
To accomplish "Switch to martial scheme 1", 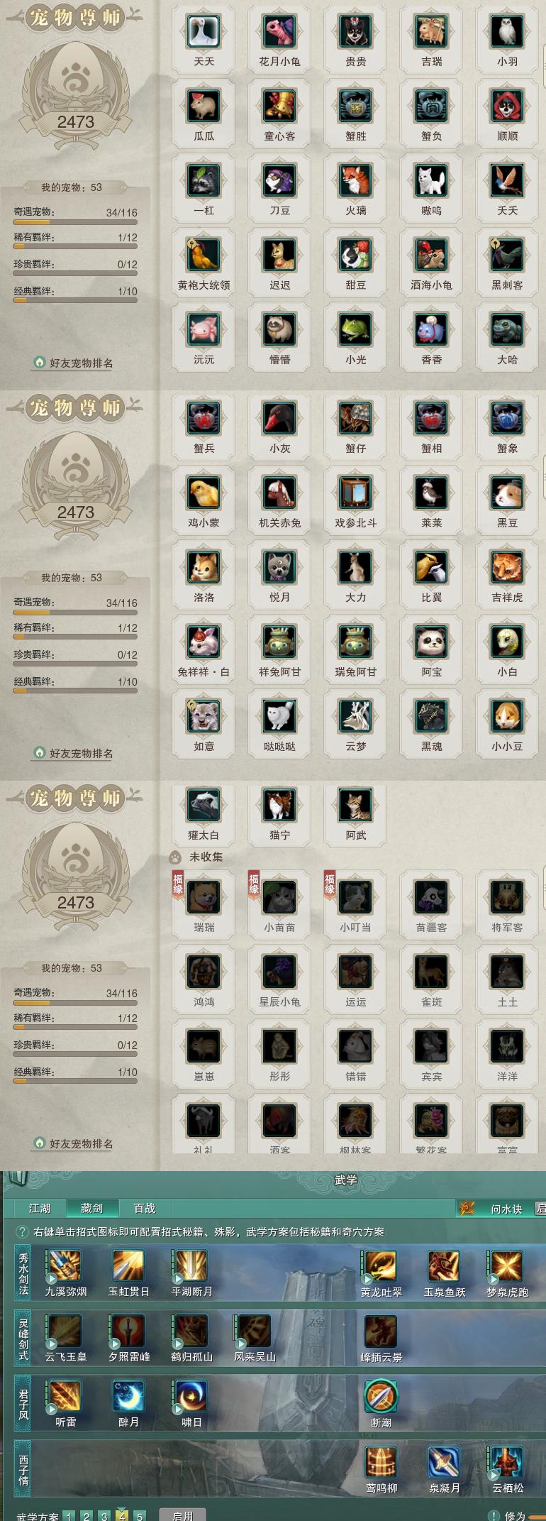I will coord(69,1516).
